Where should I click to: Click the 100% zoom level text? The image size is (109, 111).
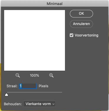(x=35, y=75)
